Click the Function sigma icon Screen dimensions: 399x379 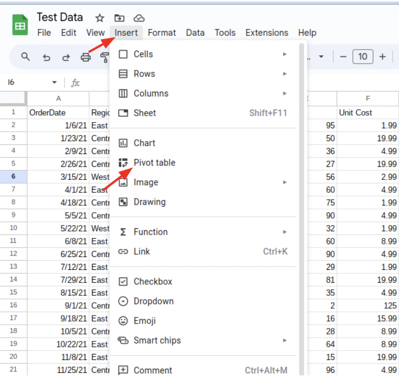(123, 232)
